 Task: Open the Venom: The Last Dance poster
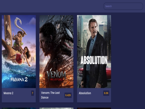tap(56, 51)
